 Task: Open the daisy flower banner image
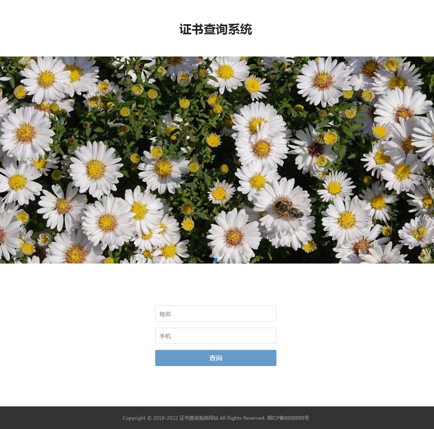point(217,160)
